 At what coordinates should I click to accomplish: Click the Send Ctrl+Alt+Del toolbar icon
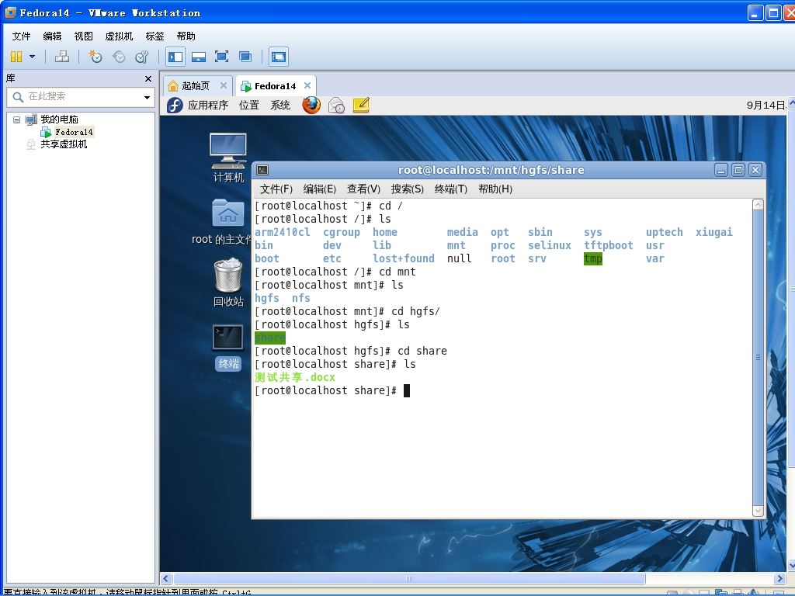tap(62, 57)
